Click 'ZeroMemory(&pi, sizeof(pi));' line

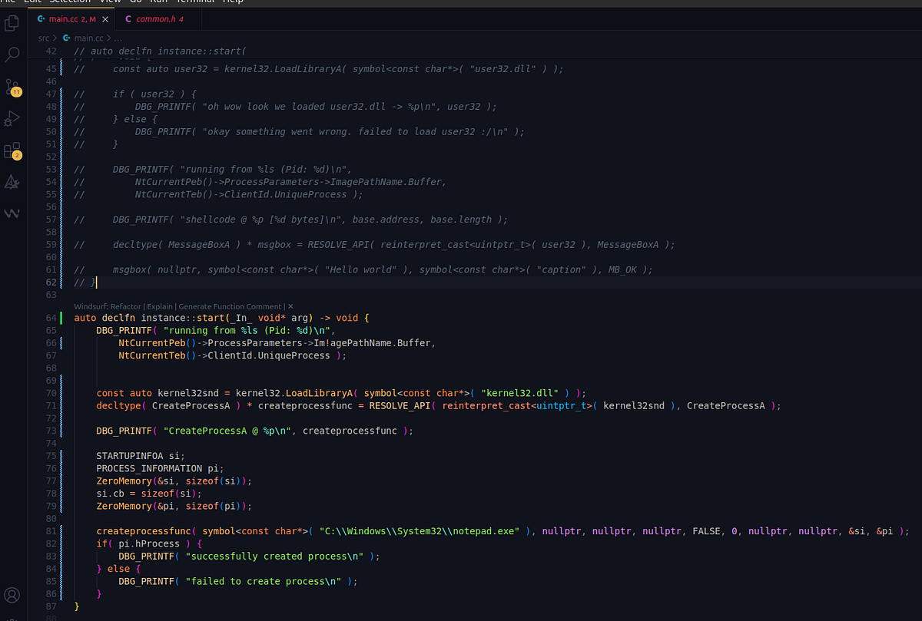click(x=174, y=506)
